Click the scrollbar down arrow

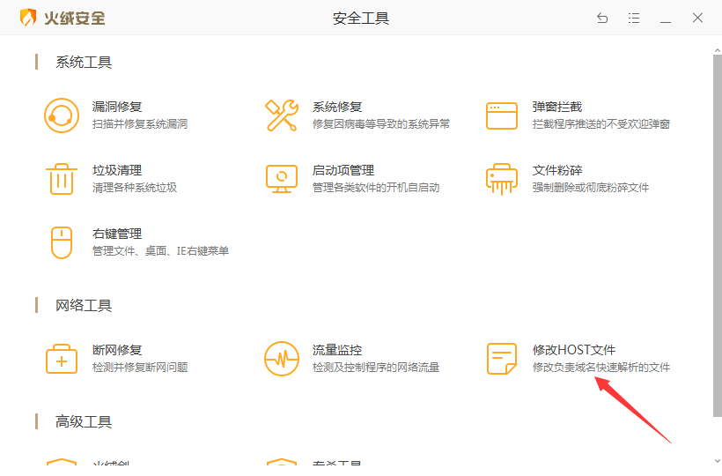pos(718,461)
